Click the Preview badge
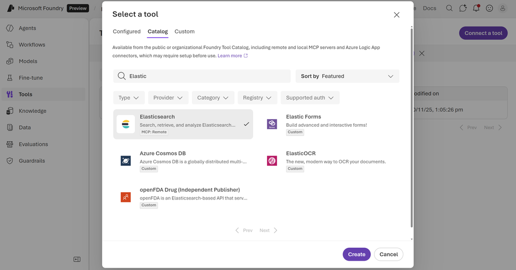 click(78, 8)
